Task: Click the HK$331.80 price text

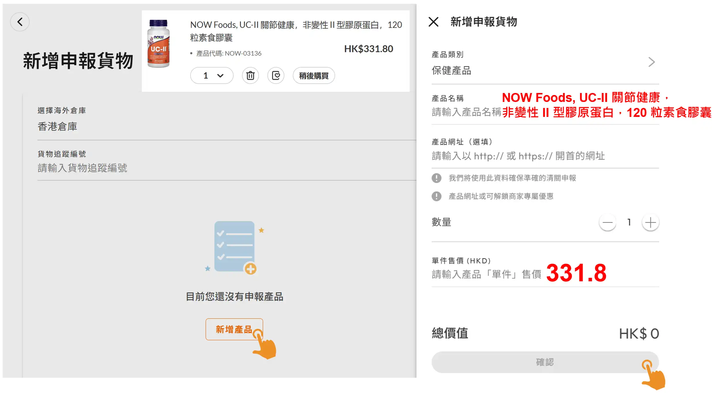Action: tap(368, 49)
